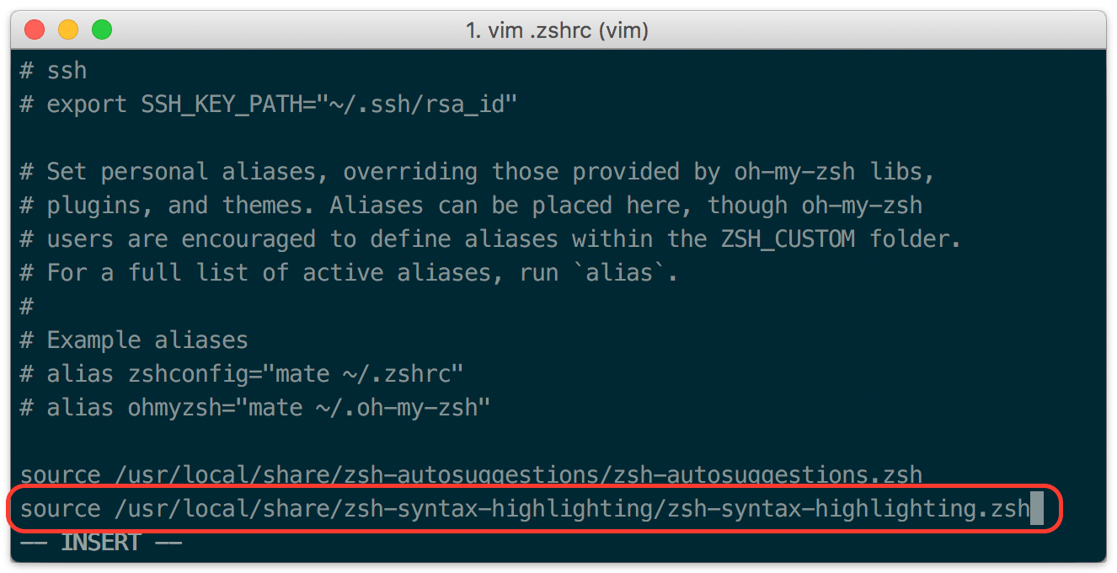1117x573 pixels.
Task: Click the "For a full list" comment line
Action: [x=349, y=273]
